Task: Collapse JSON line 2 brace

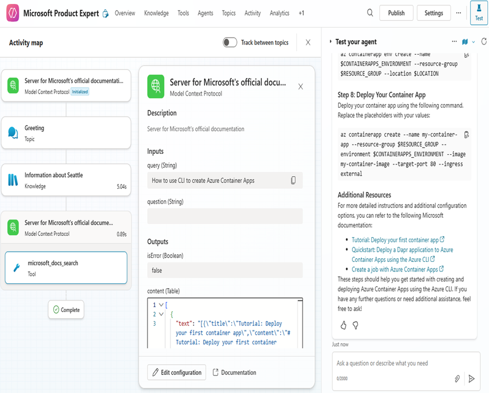Action: [x=161, y=314]
